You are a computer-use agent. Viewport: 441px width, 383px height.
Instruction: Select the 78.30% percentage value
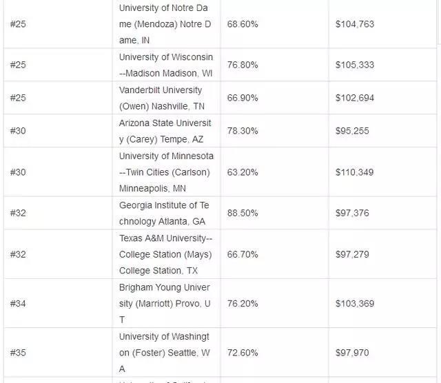coord(243,131)
